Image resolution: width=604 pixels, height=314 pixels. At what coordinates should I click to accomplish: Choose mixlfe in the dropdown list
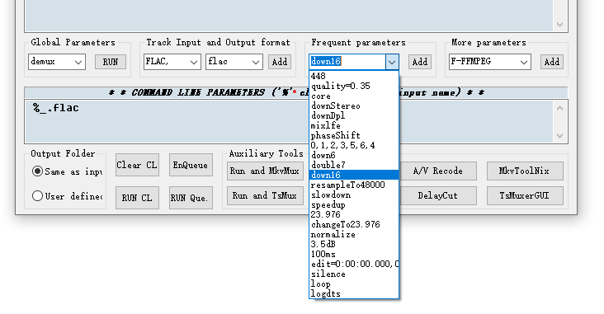[x=354, y=125]
